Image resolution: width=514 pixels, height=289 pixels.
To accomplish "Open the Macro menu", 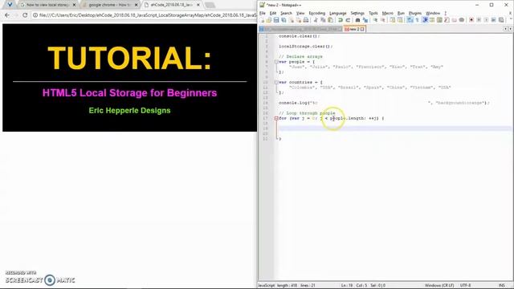I will click(387, 13).
